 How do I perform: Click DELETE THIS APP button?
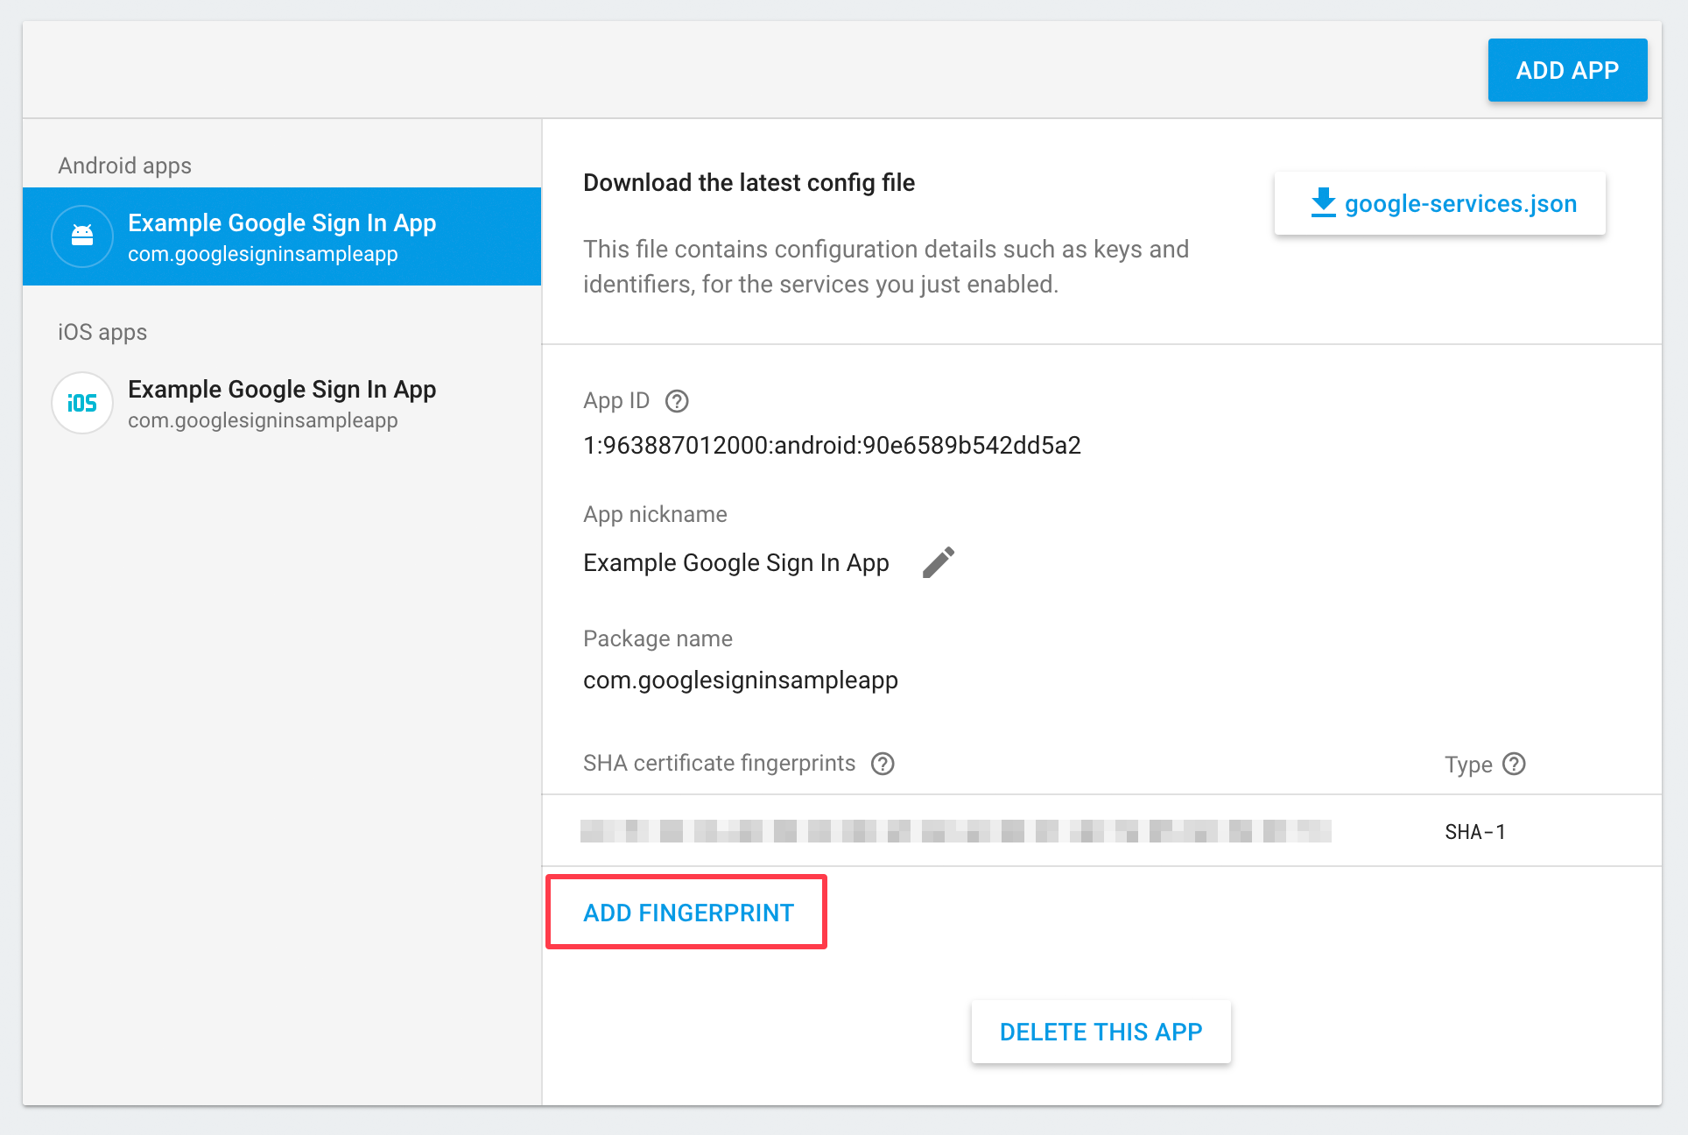click(1101, 1032)
